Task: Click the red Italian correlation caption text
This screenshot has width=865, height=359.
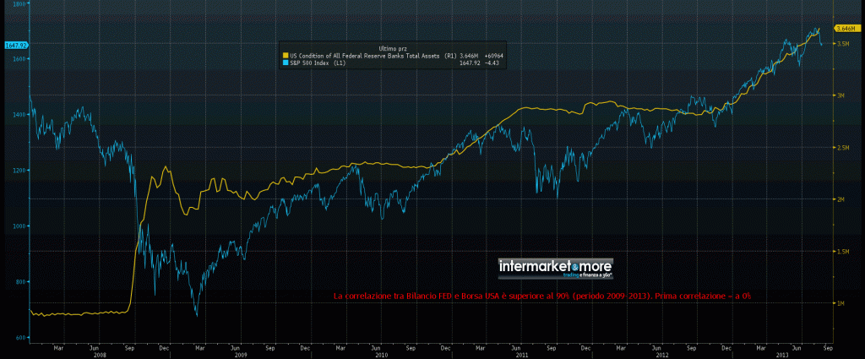Action: [x=542, y=296]
